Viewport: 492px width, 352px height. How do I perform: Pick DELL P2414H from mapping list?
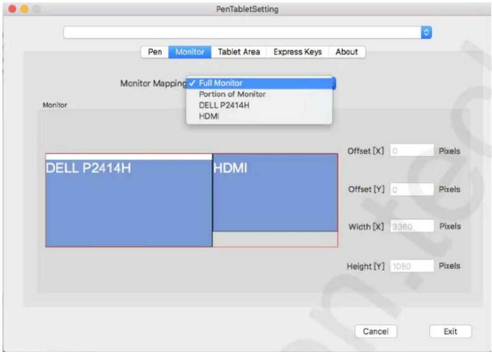click(x=259, y=106)
